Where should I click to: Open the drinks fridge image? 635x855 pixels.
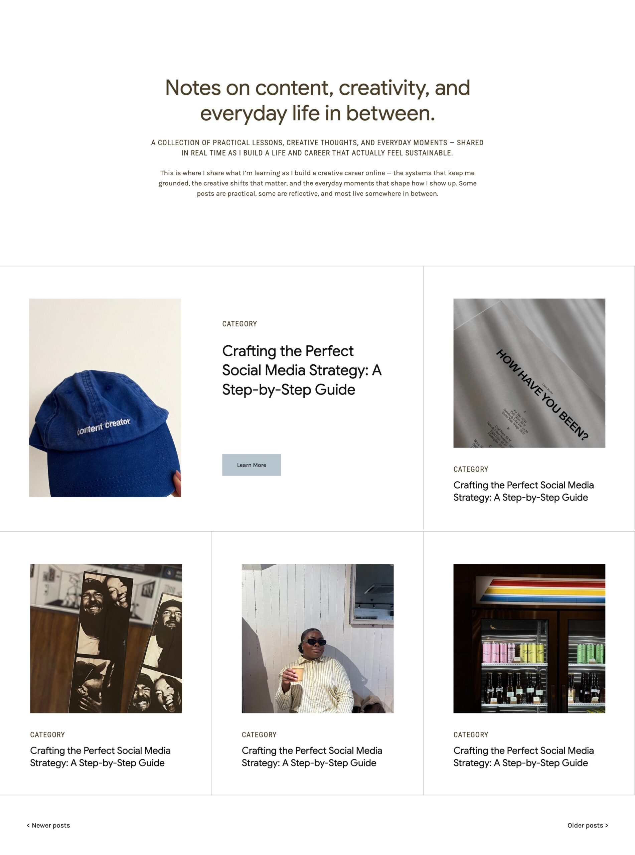click(529, 639)
